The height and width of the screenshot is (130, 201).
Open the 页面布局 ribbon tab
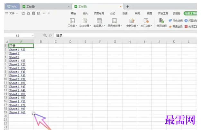[x=99, y=13]
